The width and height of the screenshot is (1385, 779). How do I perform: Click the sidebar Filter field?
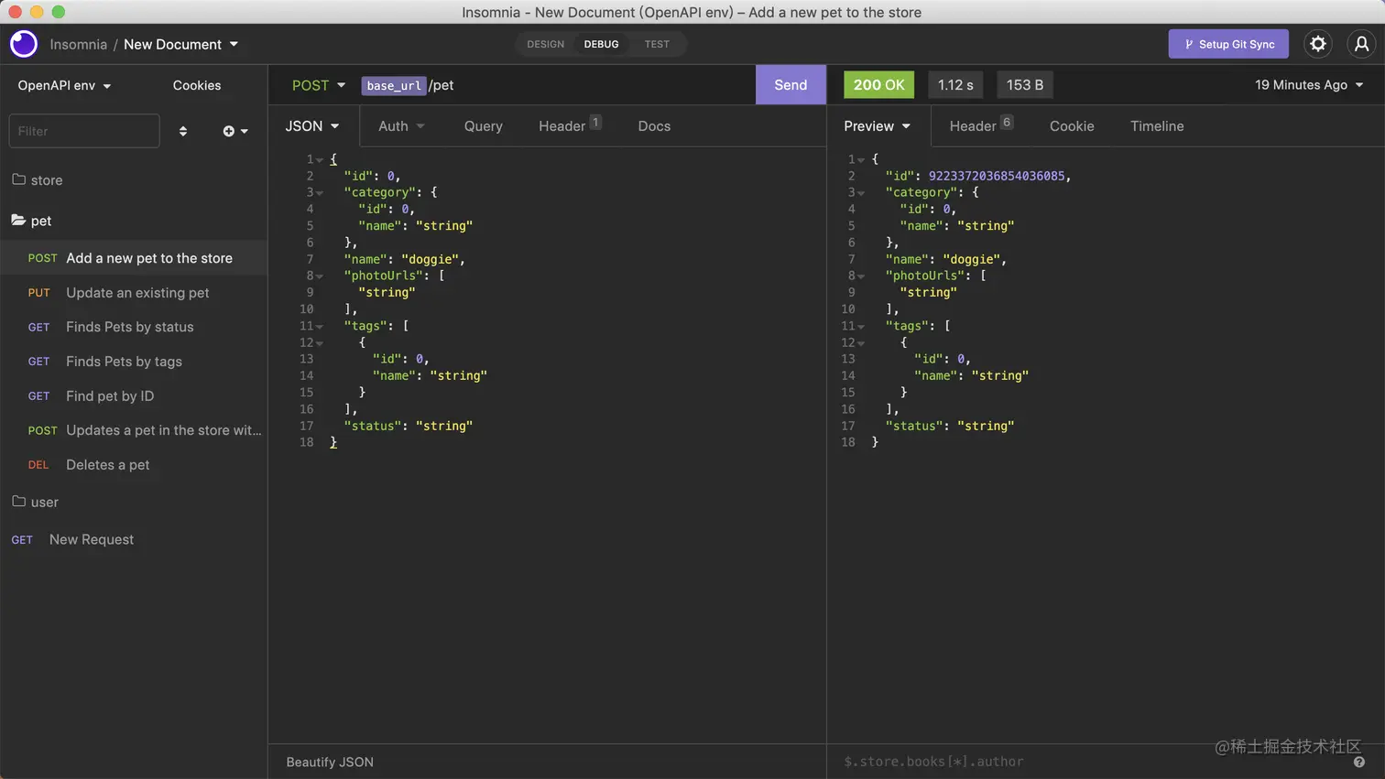pos(84,131)
